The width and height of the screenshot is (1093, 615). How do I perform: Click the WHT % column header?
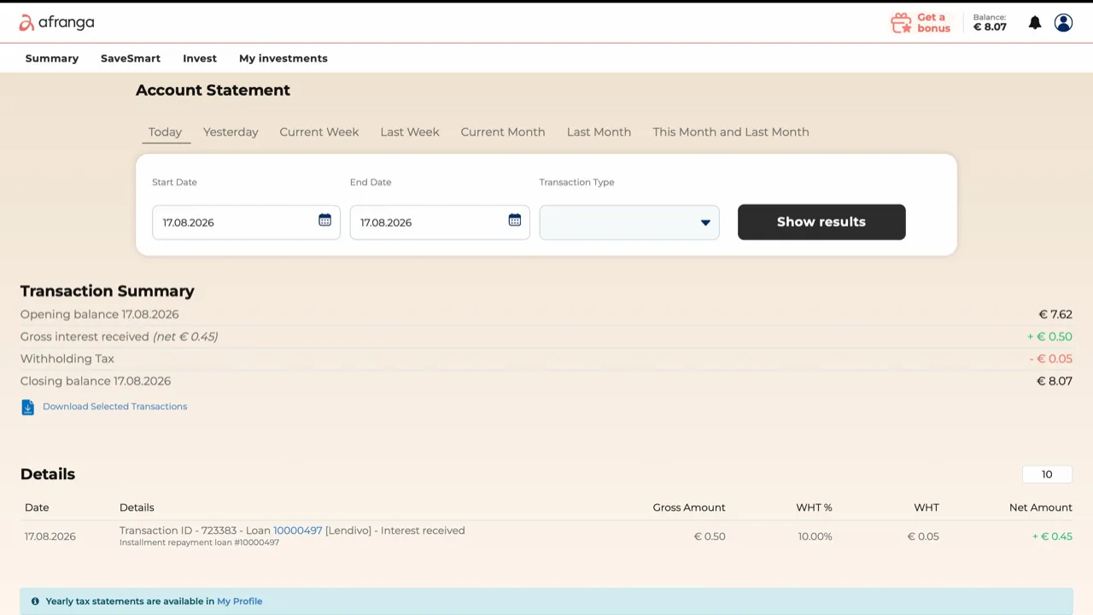814,507
